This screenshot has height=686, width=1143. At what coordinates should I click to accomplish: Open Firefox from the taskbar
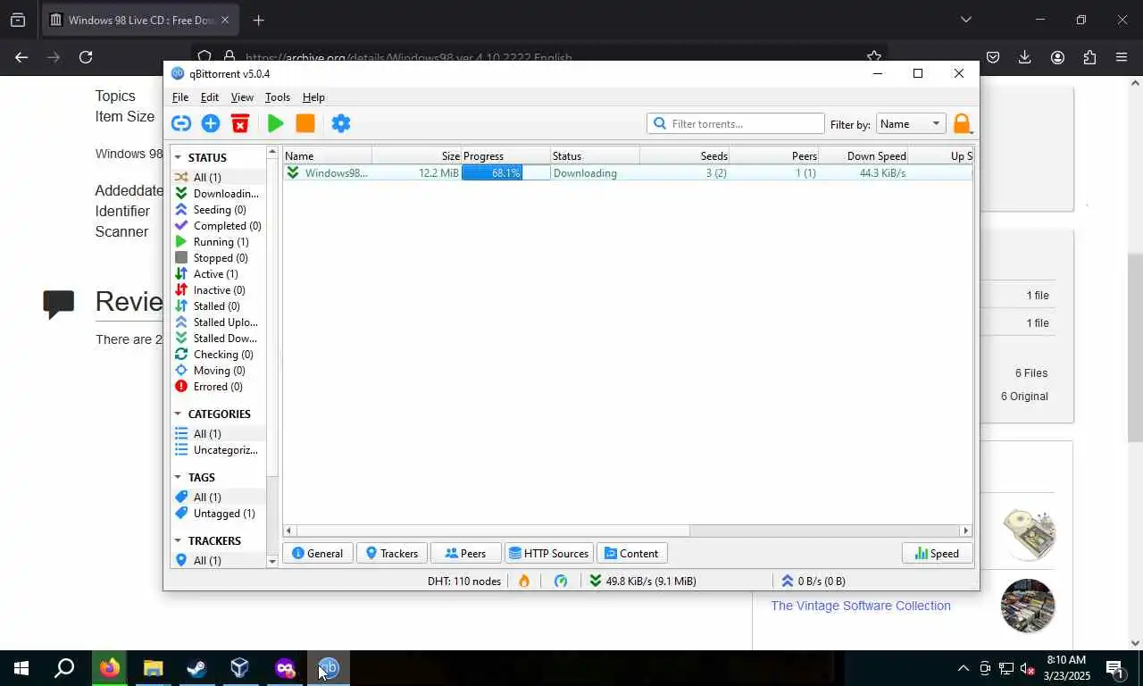[110, 668]
